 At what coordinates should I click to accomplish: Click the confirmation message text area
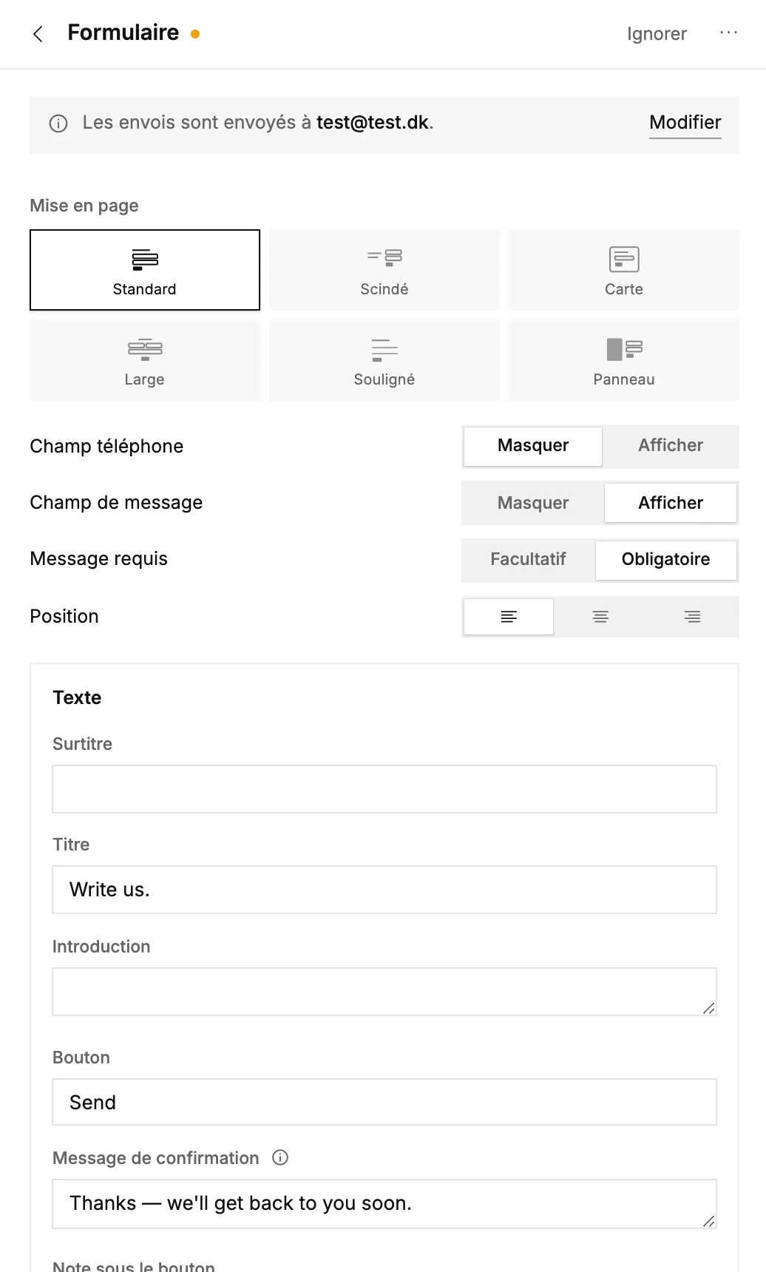384,1204
